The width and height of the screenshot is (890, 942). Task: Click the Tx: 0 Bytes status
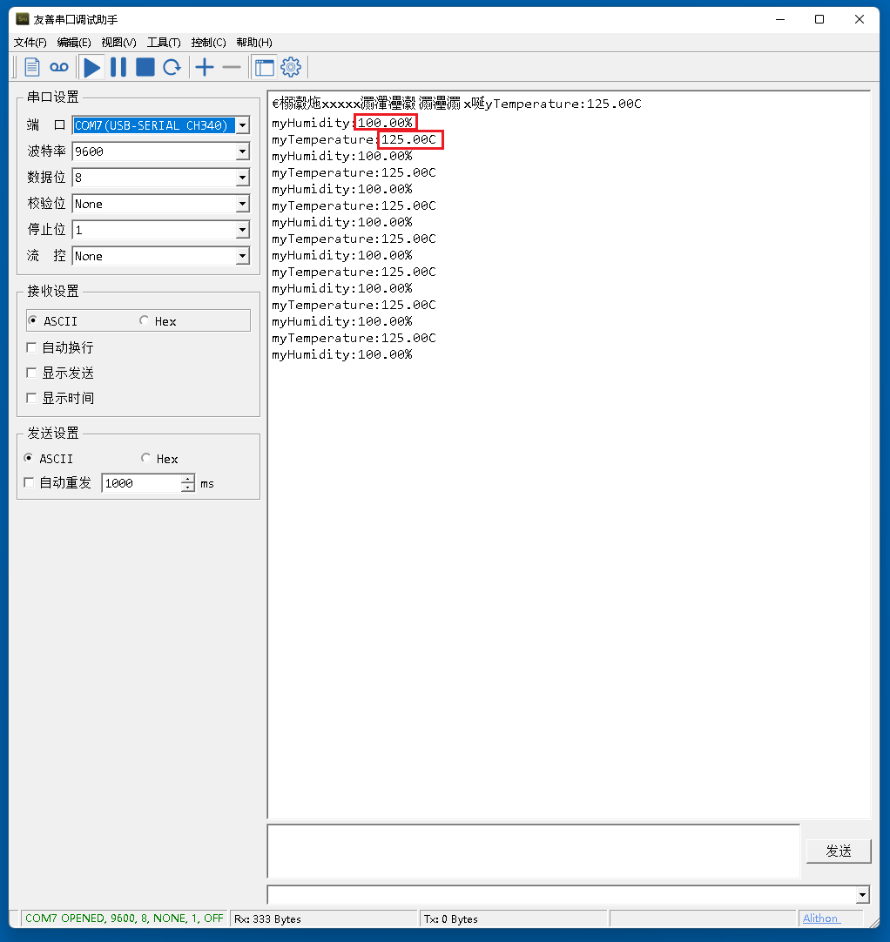click(451, 919)
